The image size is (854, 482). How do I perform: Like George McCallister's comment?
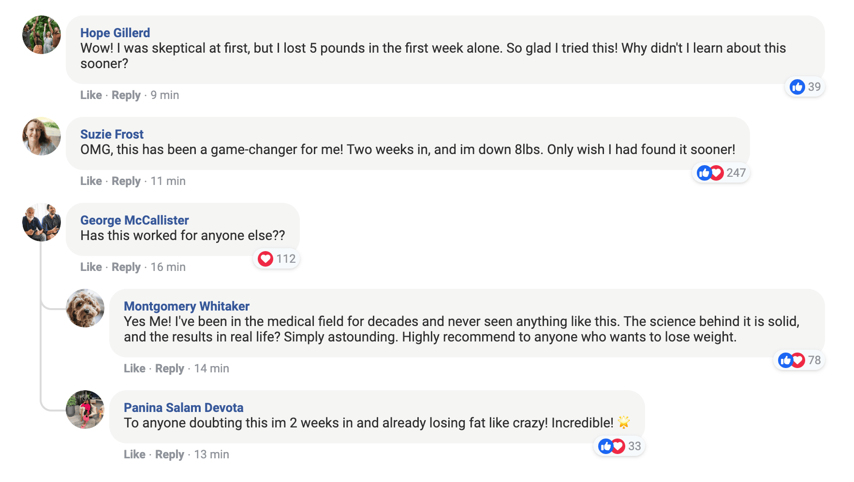[x=91, y=267]
